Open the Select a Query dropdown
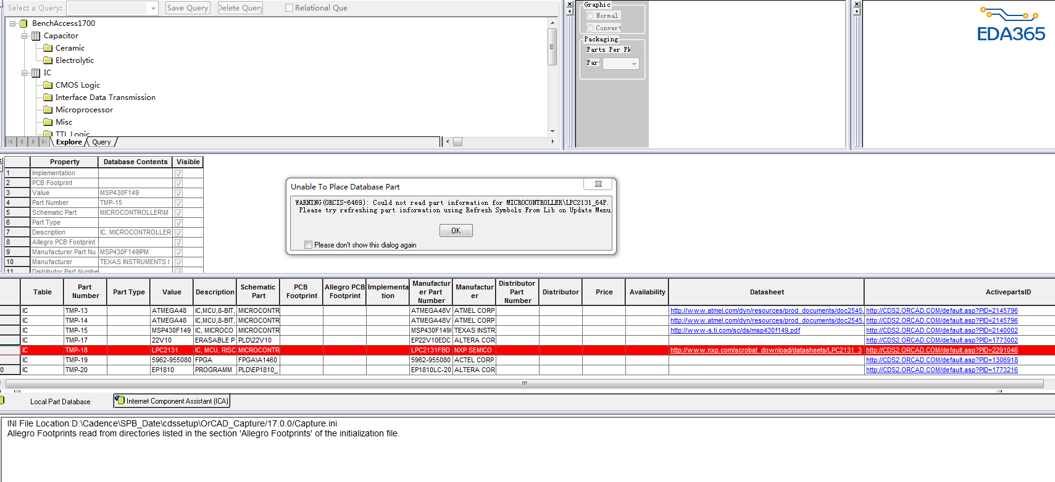1055x482 pixels. click(x=153, y=8)
